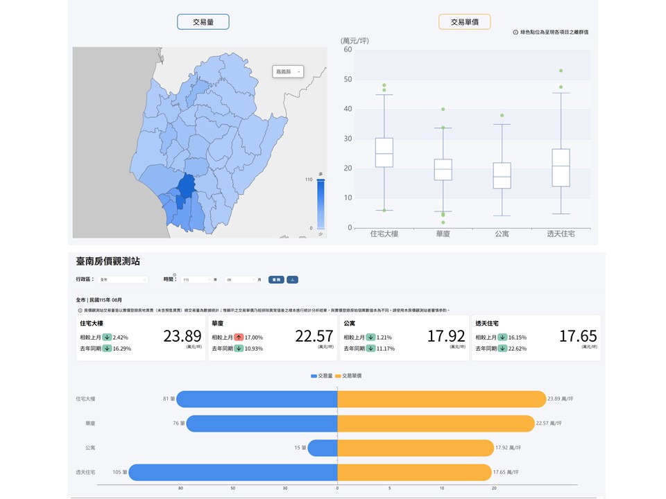
Task: Click the 查詢 search button
Action: click(x=276, y=279)
